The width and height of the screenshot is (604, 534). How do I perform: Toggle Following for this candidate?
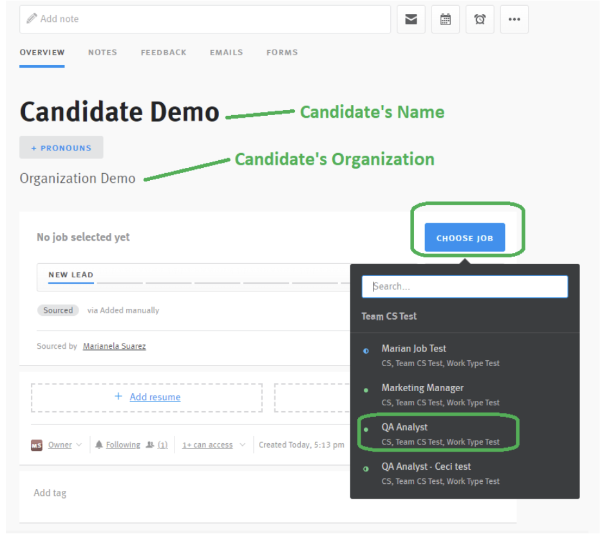click(122, 445)
